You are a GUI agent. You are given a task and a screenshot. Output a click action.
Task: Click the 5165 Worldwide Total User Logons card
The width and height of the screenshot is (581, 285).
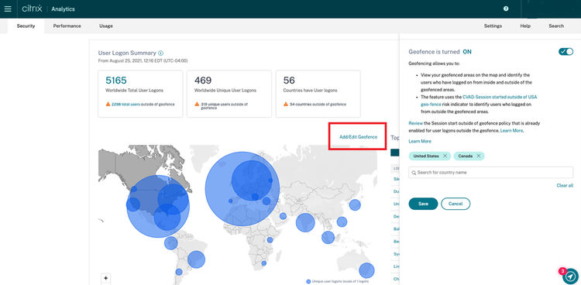pos(140,94)
